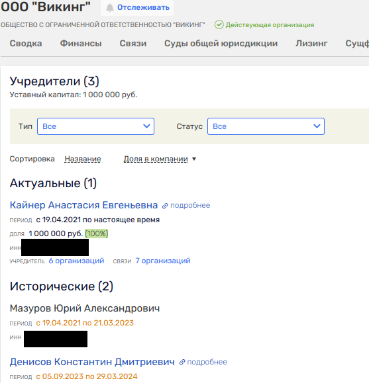The height and width of the screenshot is (383, 369).
Task: Click подробнее next to Кайнер Анастасия
Action: [190, 205]
